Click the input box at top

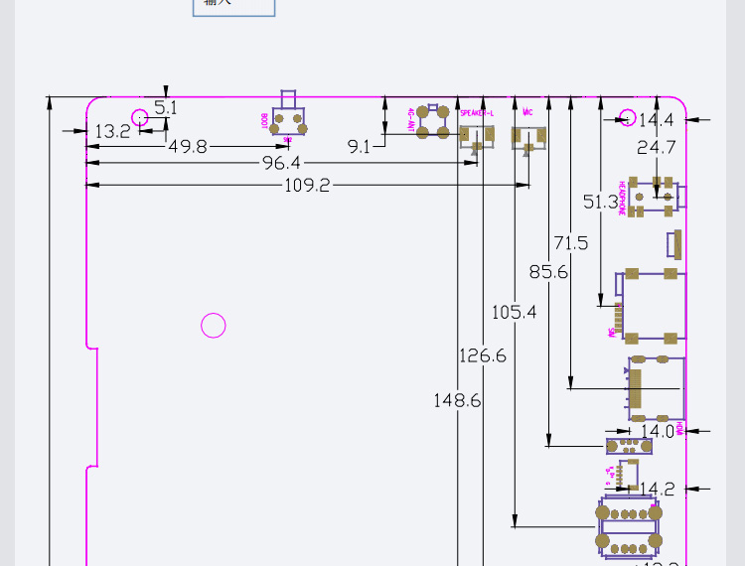pos(233,6)
